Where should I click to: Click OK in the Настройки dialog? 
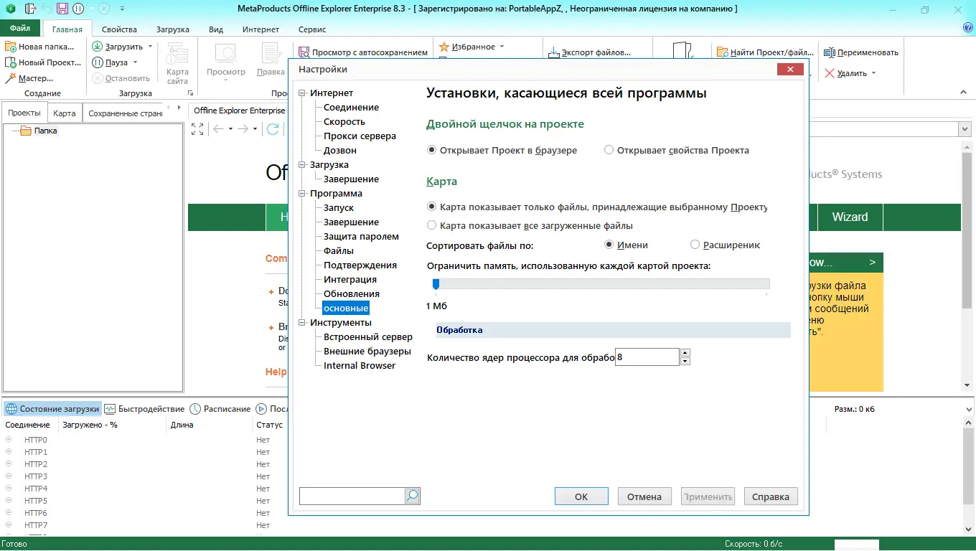[x=581, y=496]
